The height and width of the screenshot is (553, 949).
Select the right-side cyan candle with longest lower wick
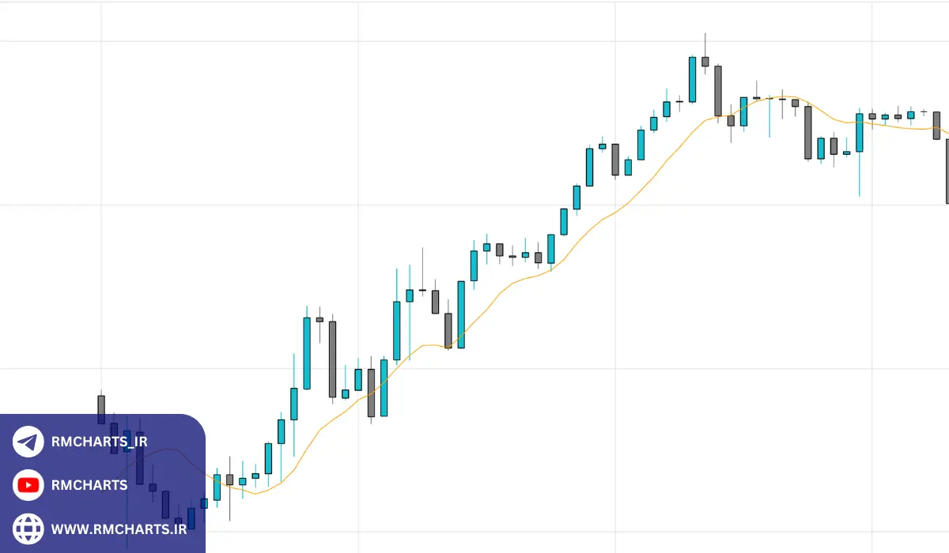point(859,133)
